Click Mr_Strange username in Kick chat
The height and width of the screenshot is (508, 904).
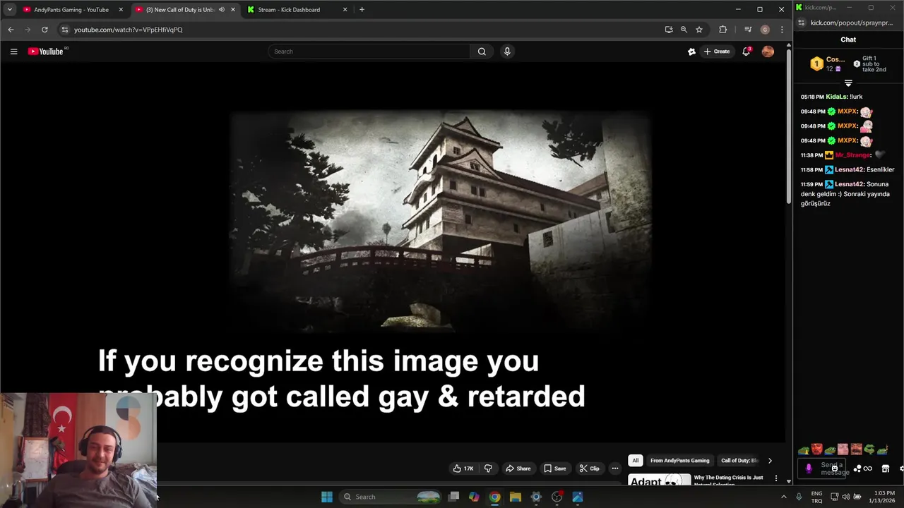852,155
